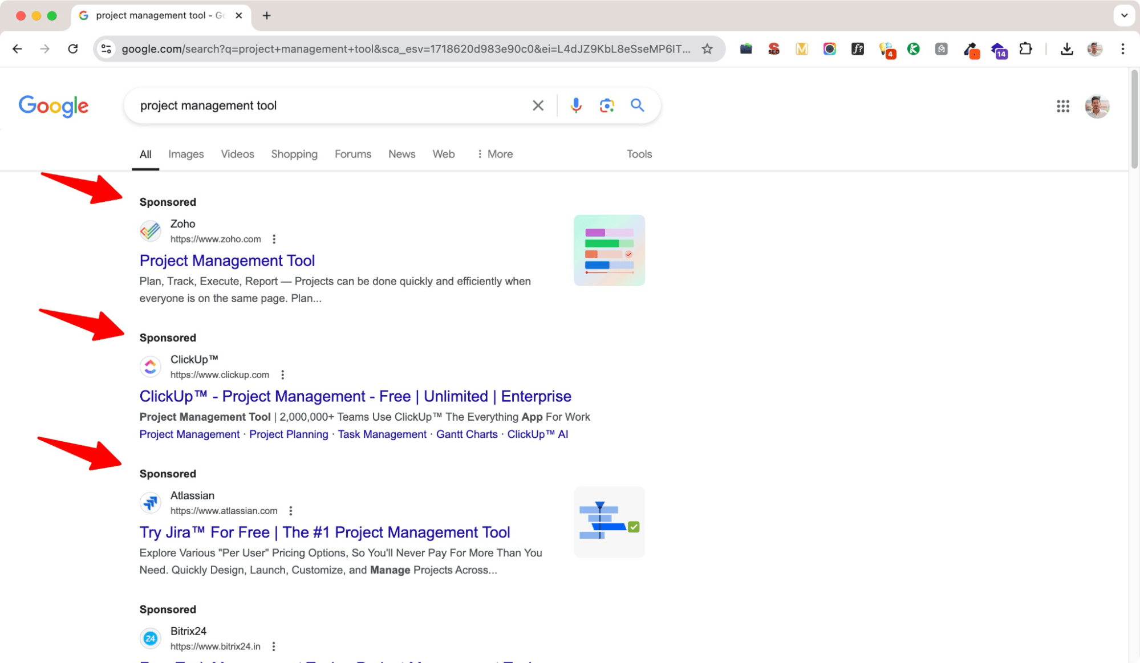Switch to the News results tab
The height and width of the screenshot is (663, 1140).
click(x=401, y=154)
